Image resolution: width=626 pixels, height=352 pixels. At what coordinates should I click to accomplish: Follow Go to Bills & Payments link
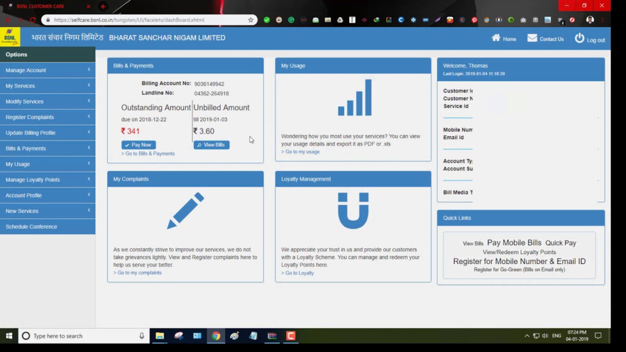(148, 153)
